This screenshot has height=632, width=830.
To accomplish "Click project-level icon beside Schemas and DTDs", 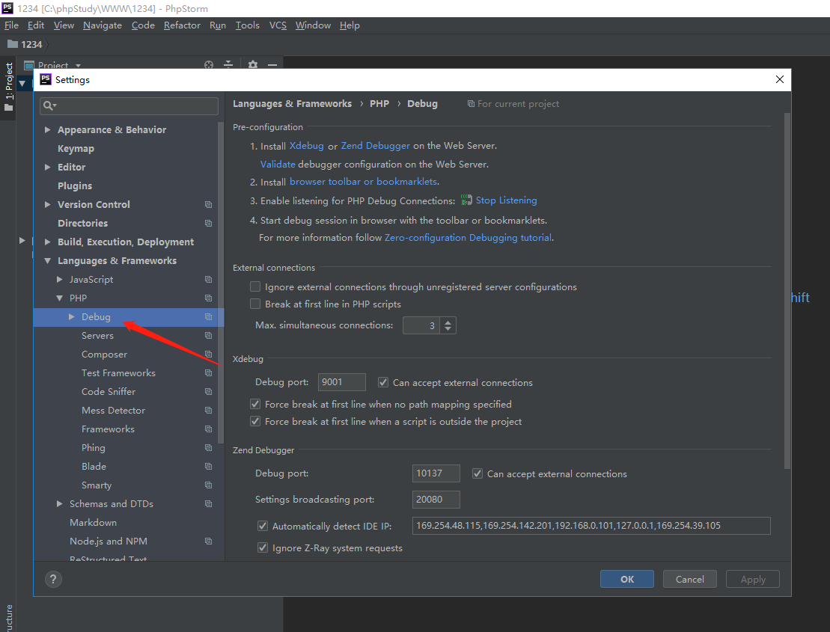I will tap(209, 503).
